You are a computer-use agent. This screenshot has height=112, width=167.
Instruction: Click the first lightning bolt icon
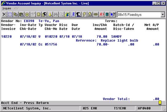(x=84, y=14)
